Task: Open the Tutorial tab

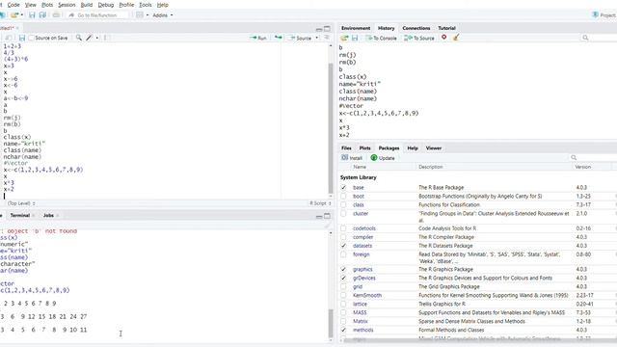Action: tap(446, 28)
